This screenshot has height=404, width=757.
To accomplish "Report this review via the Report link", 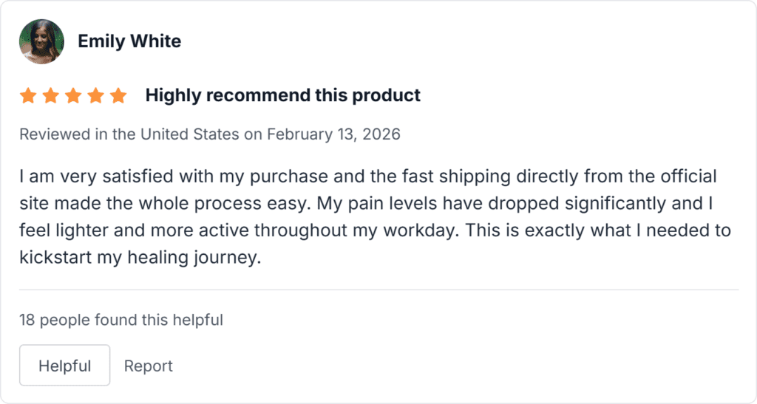I will [x=148, y=366].
